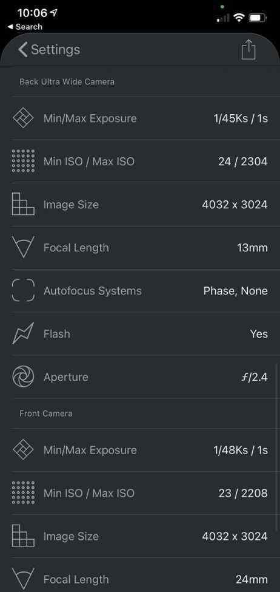Screen dimensions: 280x592
Task: Click the Ultra Wide Min/Max Exposure icon
Action: tap(23, 118)
